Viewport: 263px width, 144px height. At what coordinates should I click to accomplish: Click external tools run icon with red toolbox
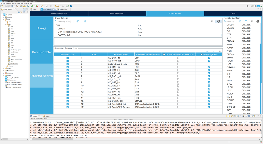[37, 6]
